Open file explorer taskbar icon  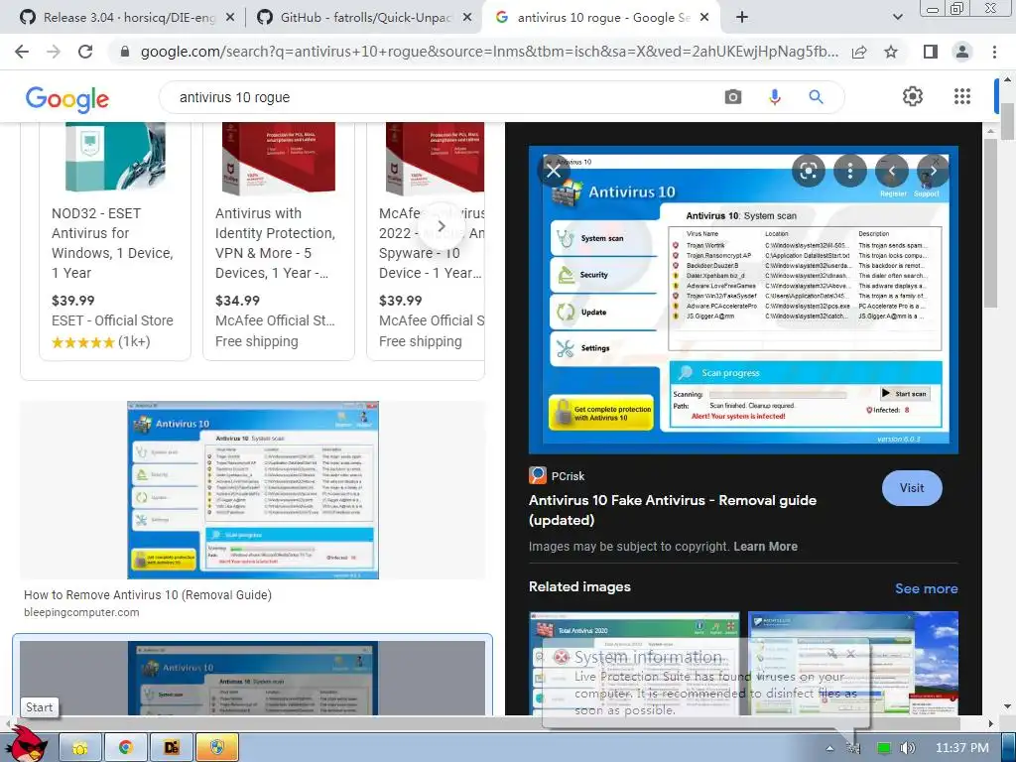[x=80, y=748]
